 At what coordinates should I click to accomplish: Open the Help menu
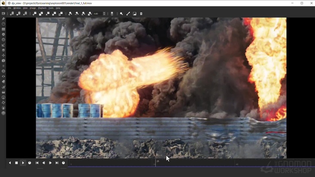point(58,8)
